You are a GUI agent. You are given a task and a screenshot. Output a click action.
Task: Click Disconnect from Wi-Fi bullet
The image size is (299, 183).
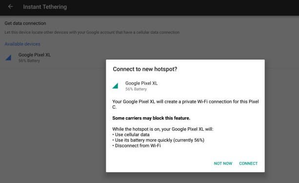[x=137, y=145]
